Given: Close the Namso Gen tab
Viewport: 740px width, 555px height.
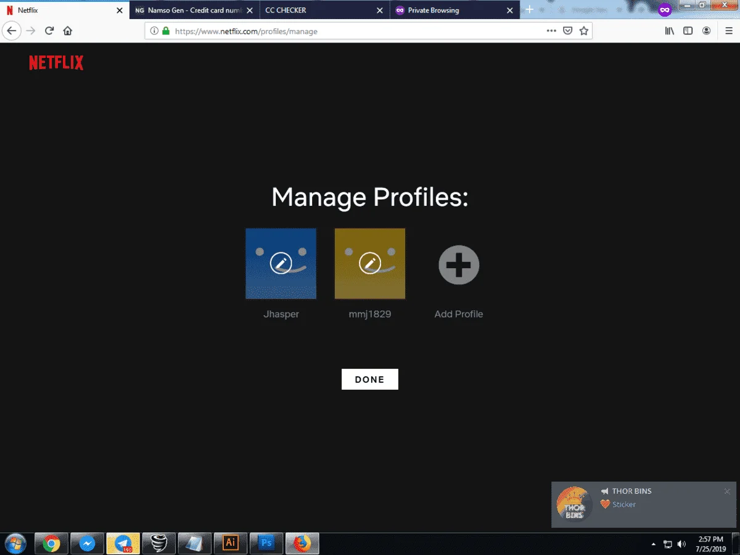Looking at the screenshot, I should [249, 10].
